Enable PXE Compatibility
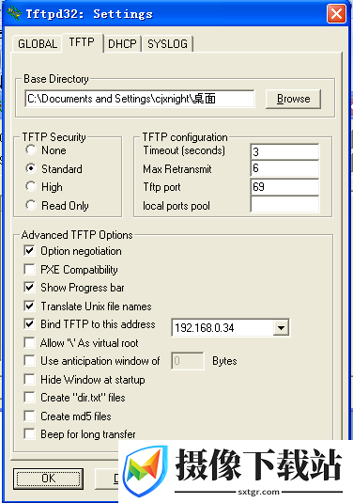The width and height of the screenshot is (353, 503). point(29,269)
